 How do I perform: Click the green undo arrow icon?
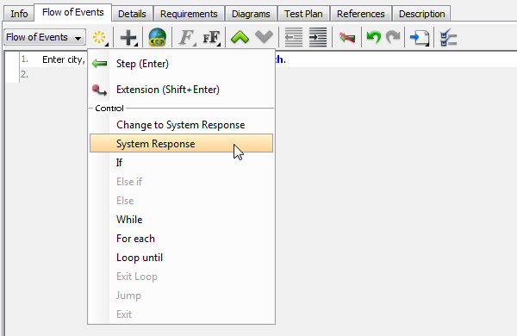coord(374,37)
